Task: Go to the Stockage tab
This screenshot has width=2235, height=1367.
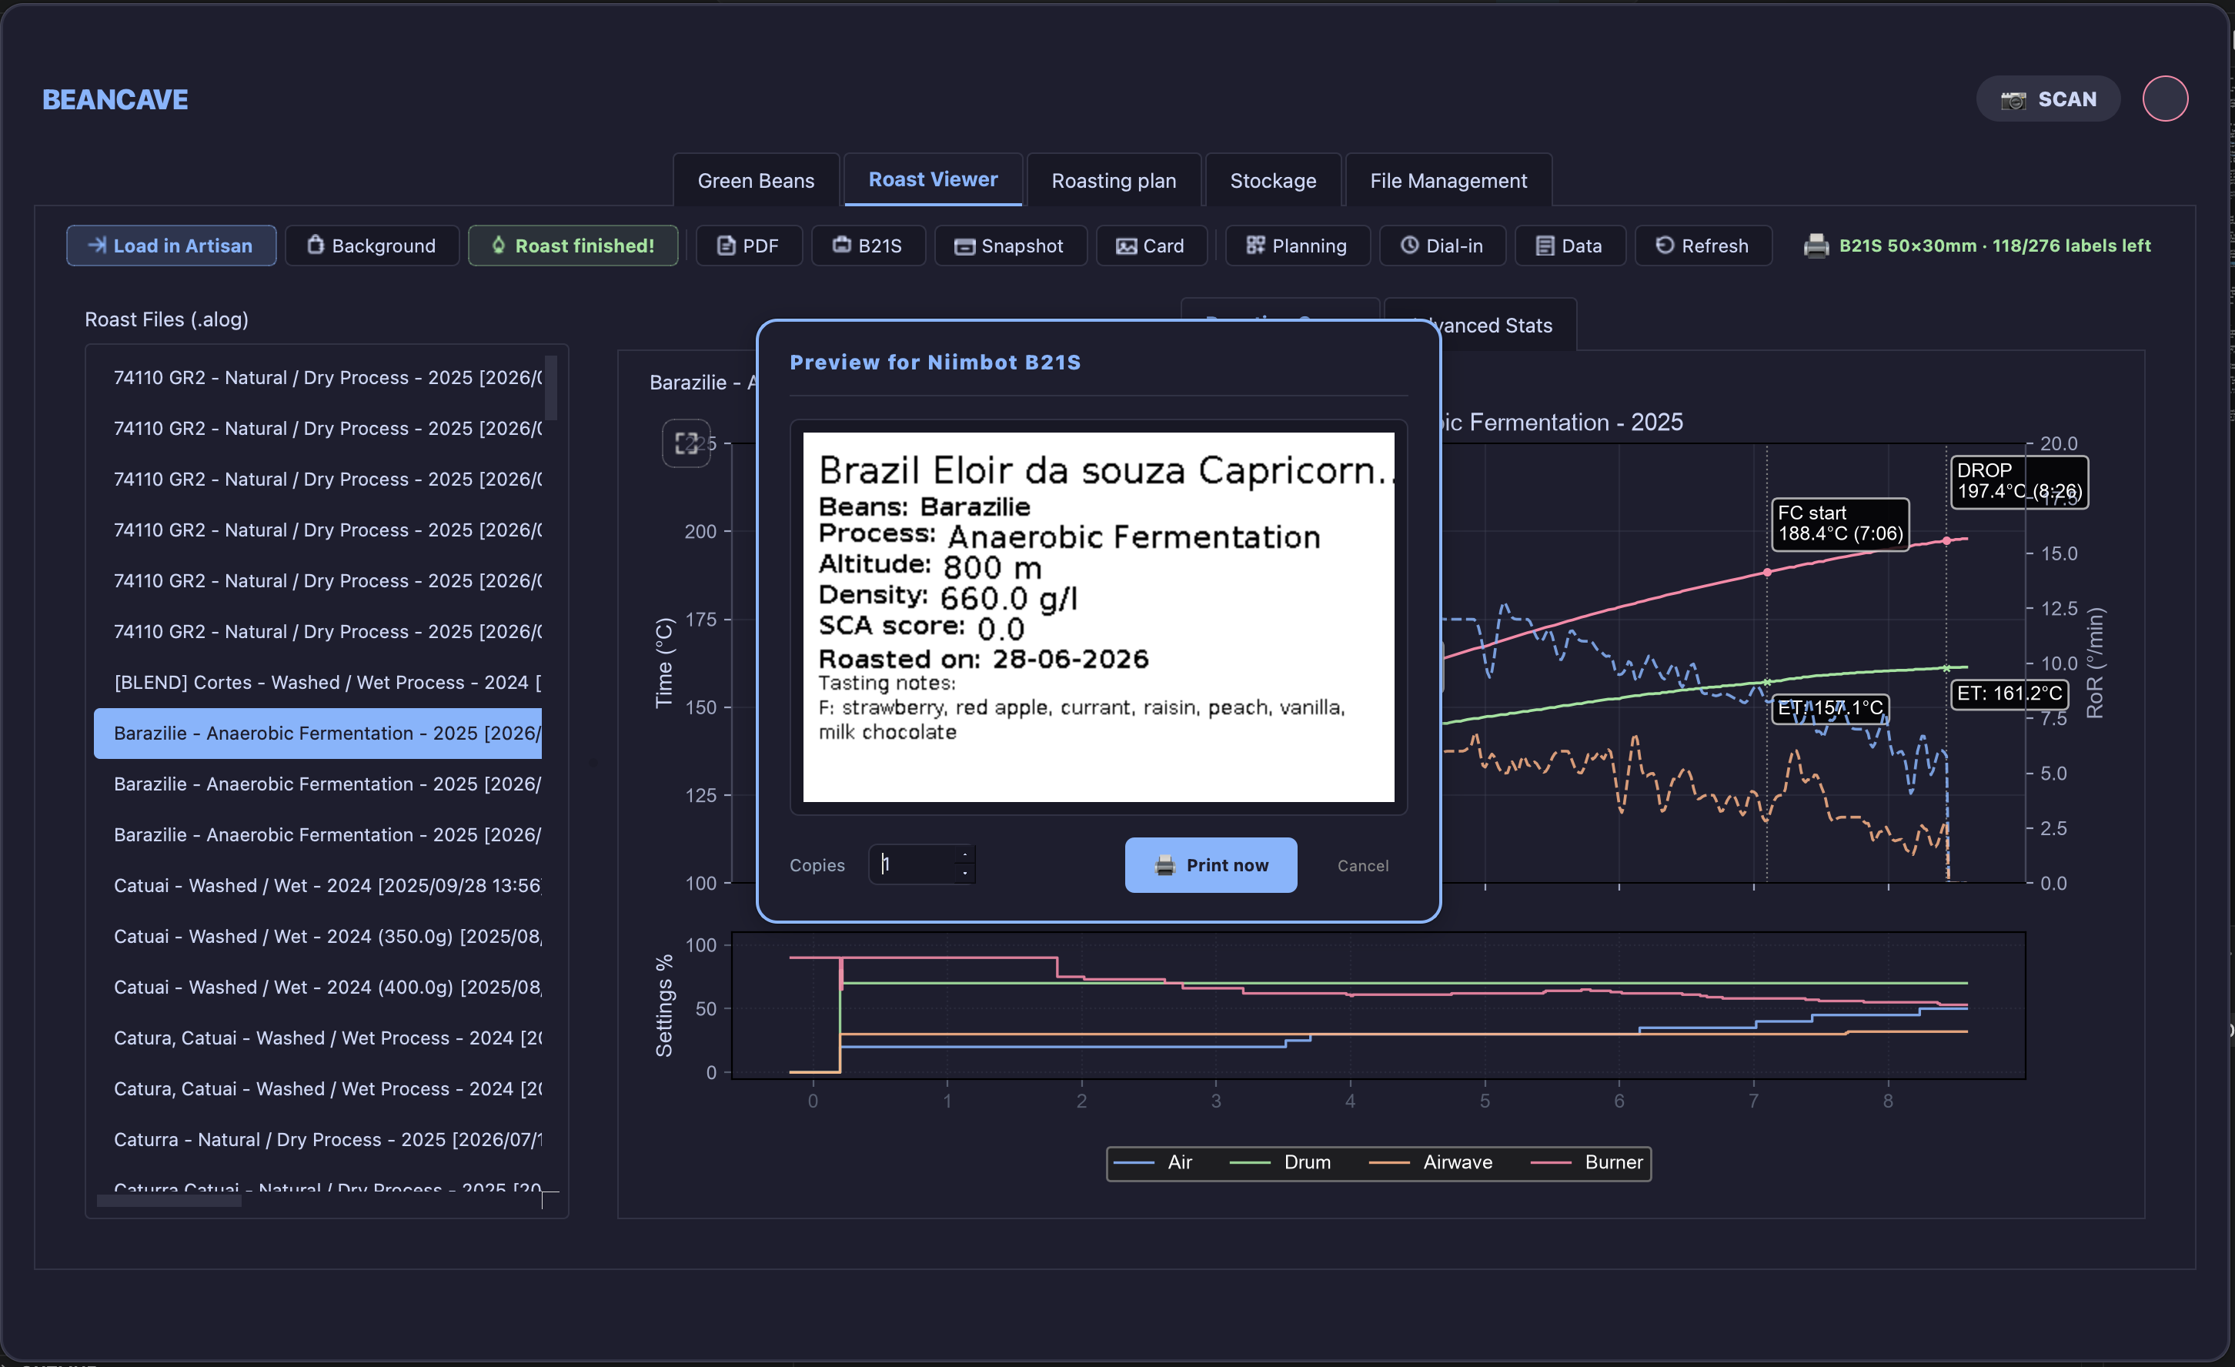Action: click(x=1273, y=181)
